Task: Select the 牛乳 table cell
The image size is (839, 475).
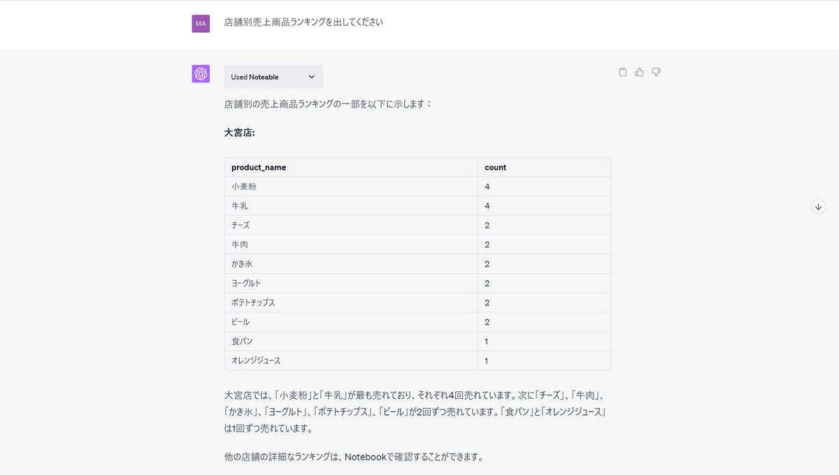Action: 350,206
